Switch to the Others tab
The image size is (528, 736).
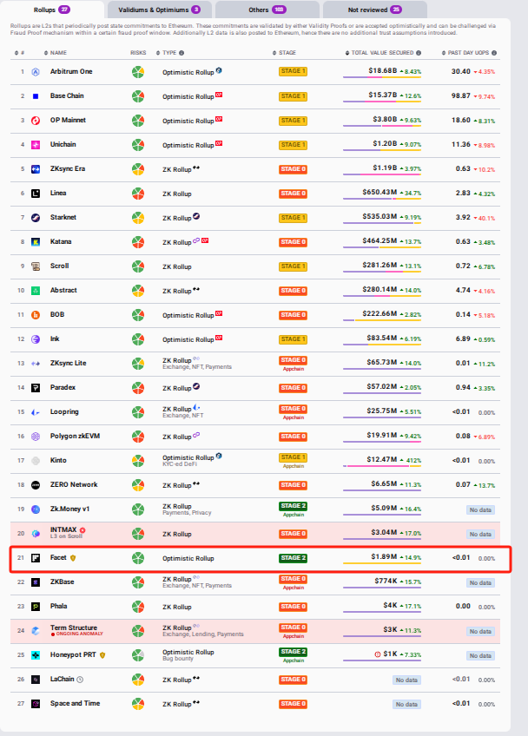pyautogui.click(x=267, y=10)
